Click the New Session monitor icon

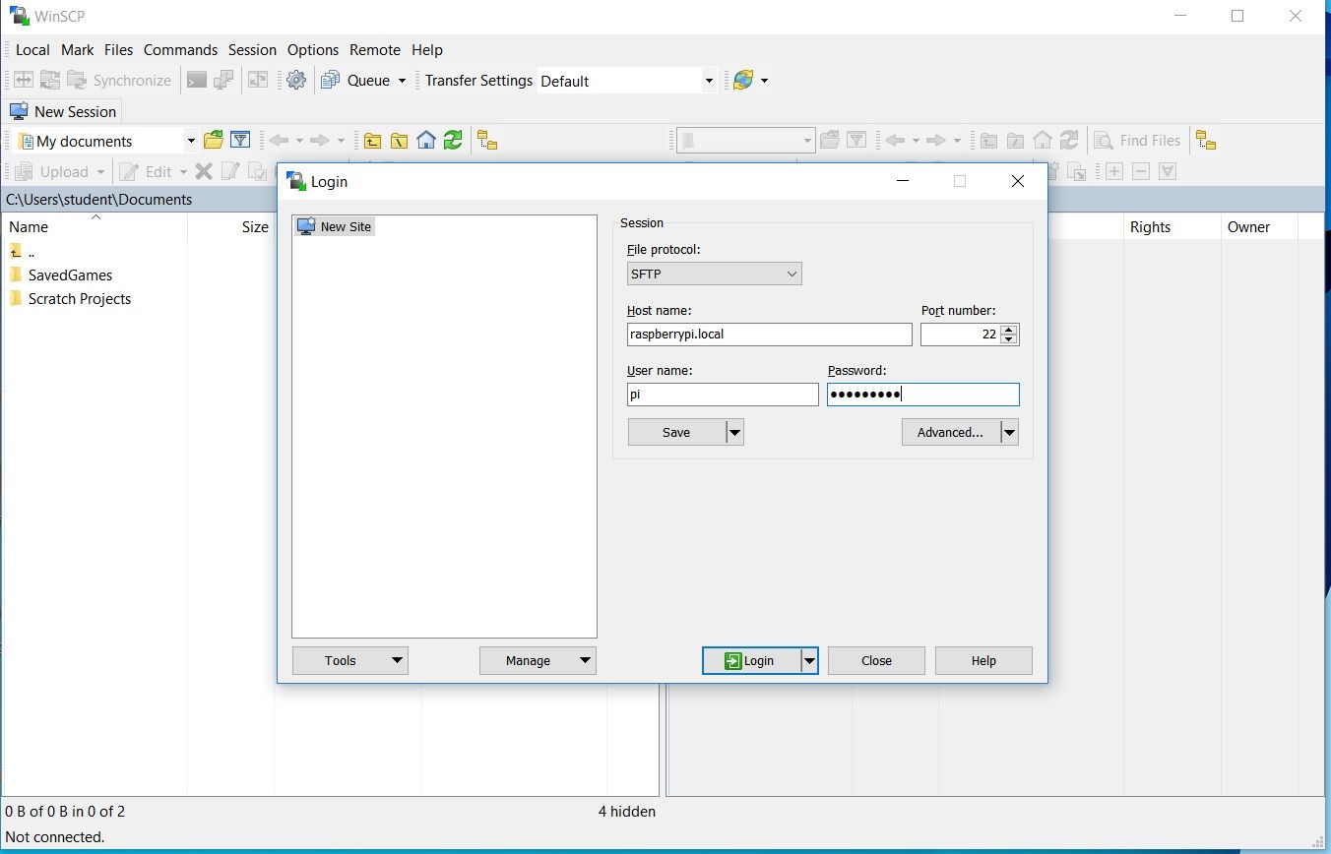click(18, 111)
